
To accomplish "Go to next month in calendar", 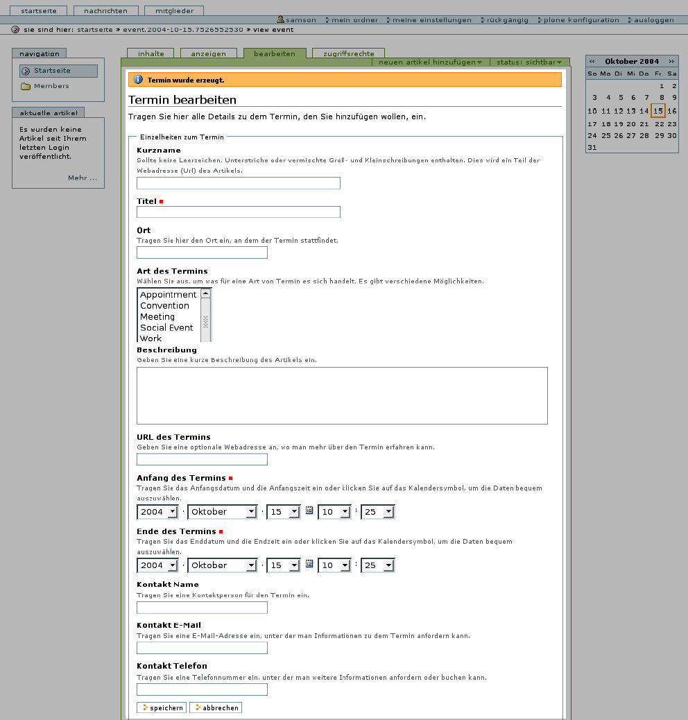I will pos(671,62).
